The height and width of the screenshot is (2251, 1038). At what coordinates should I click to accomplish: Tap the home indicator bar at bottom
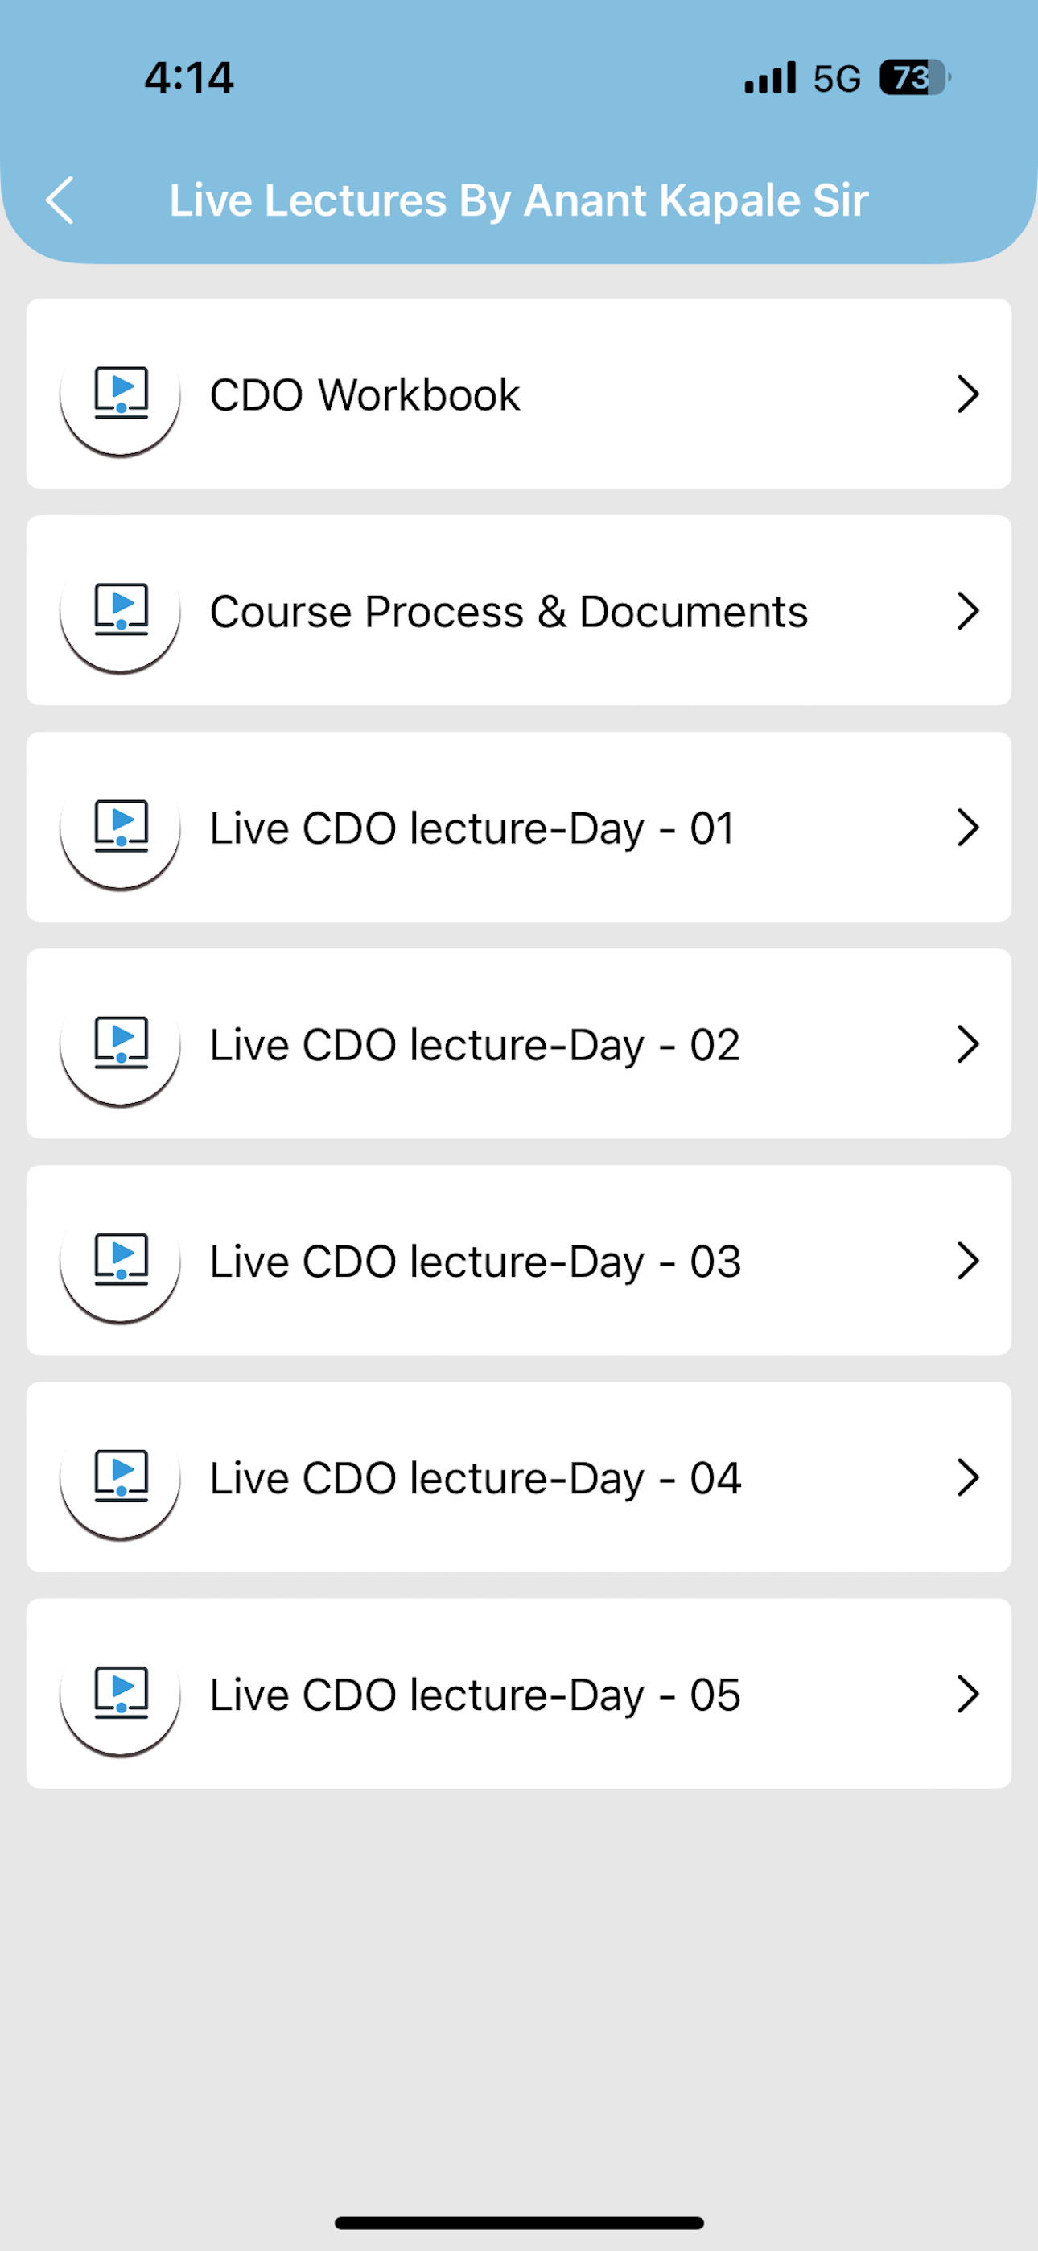[x=519, y=2223]
